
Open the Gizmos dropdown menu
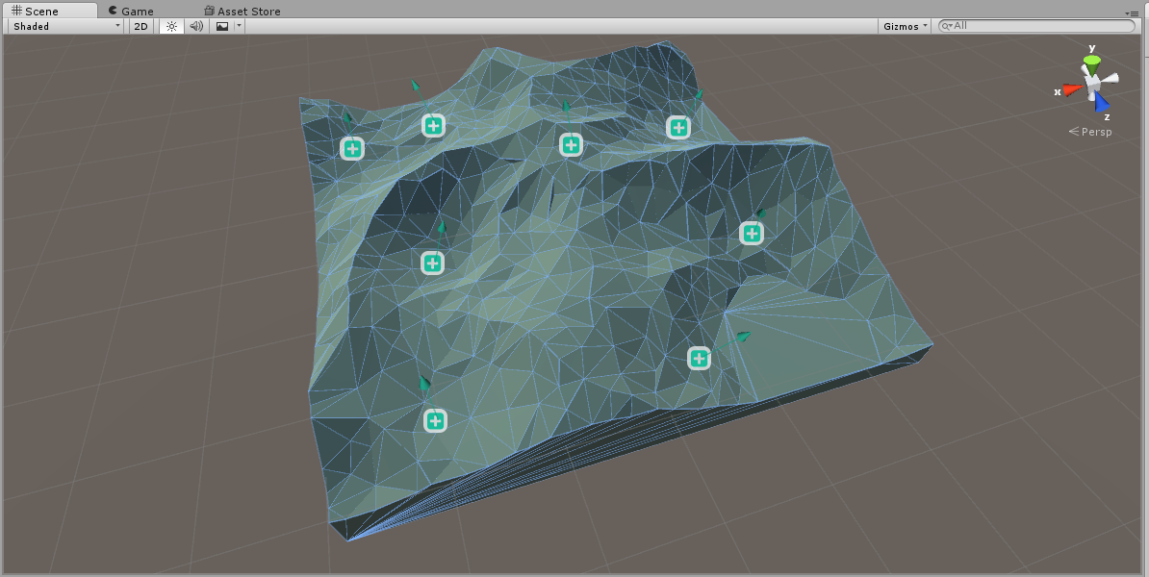(x=905, y=26)
